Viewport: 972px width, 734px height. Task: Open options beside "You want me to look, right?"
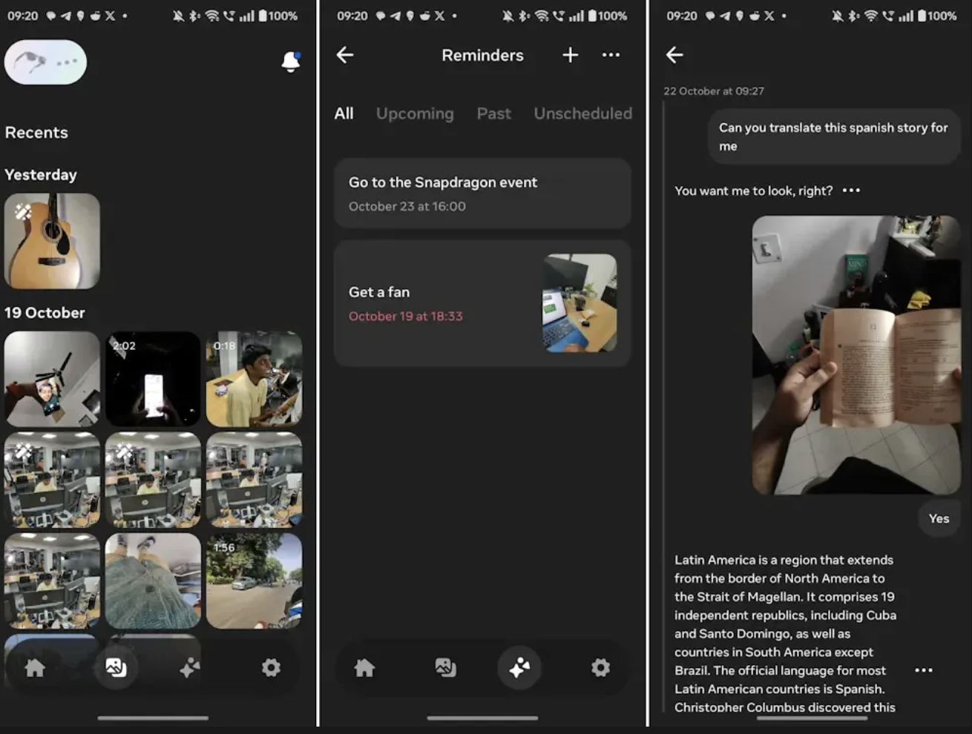point(851,191)
